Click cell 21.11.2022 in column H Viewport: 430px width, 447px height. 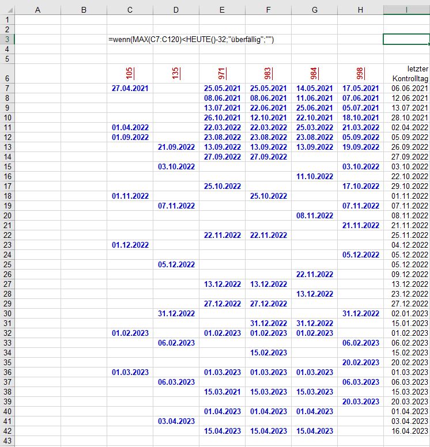click(x=360, y=225)
